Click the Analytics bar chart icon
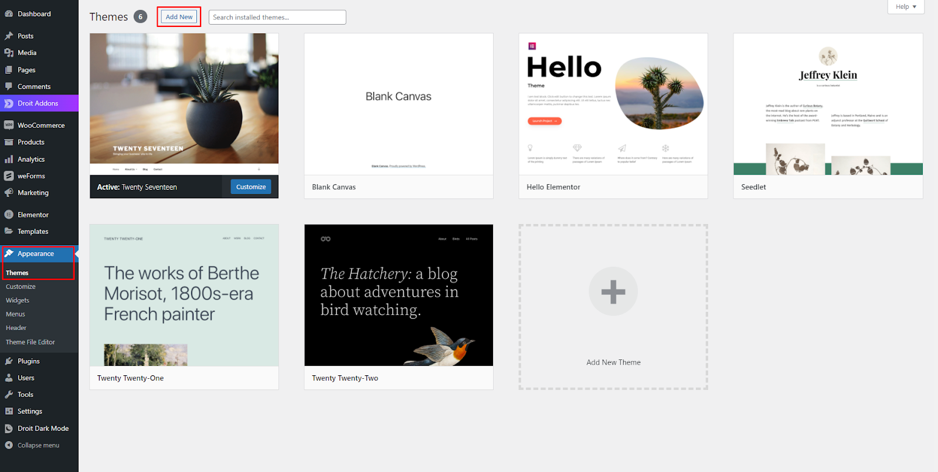The height and width of the screenshot is (472, 938). (x=9, y=159)
